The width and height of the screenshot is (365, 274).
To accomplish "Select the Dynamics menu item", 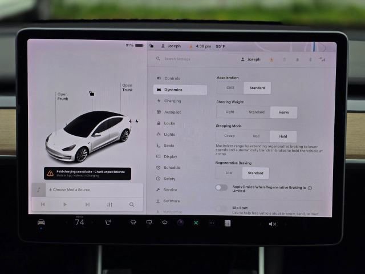I will click(x=180, y=90).
